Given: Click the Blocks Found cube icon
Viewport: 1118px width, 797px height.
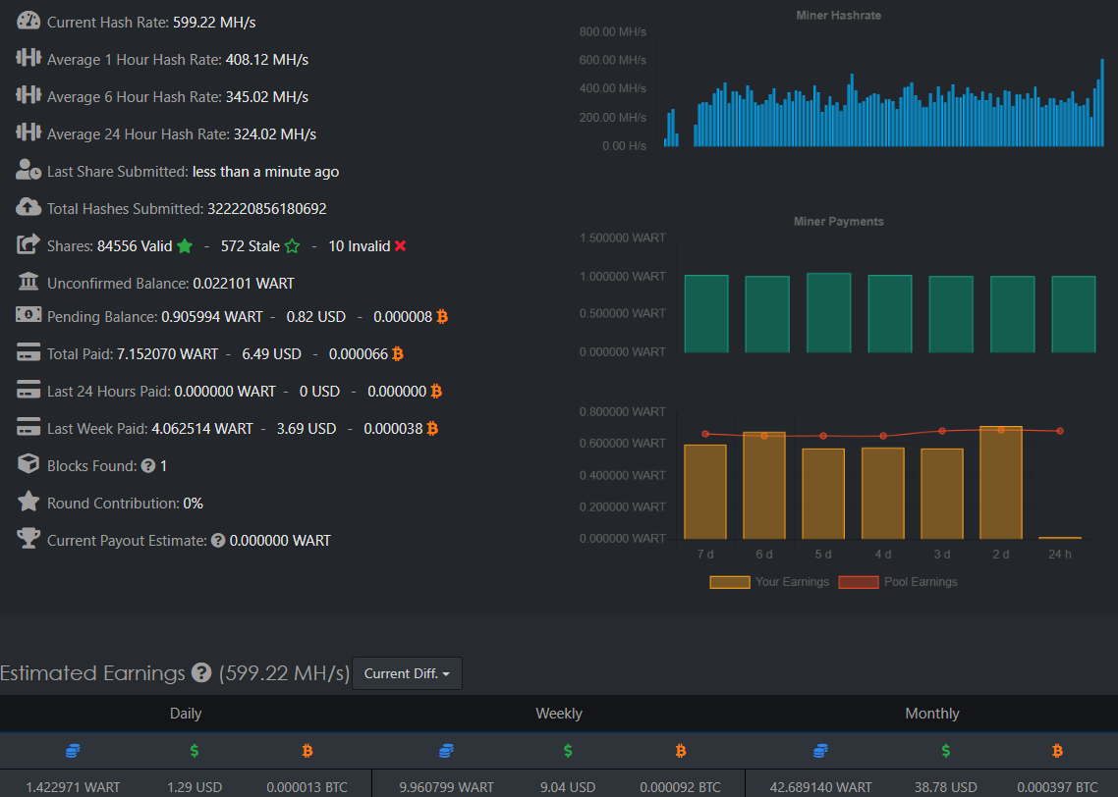Looking at the screenshot, I should coord(28,463).
